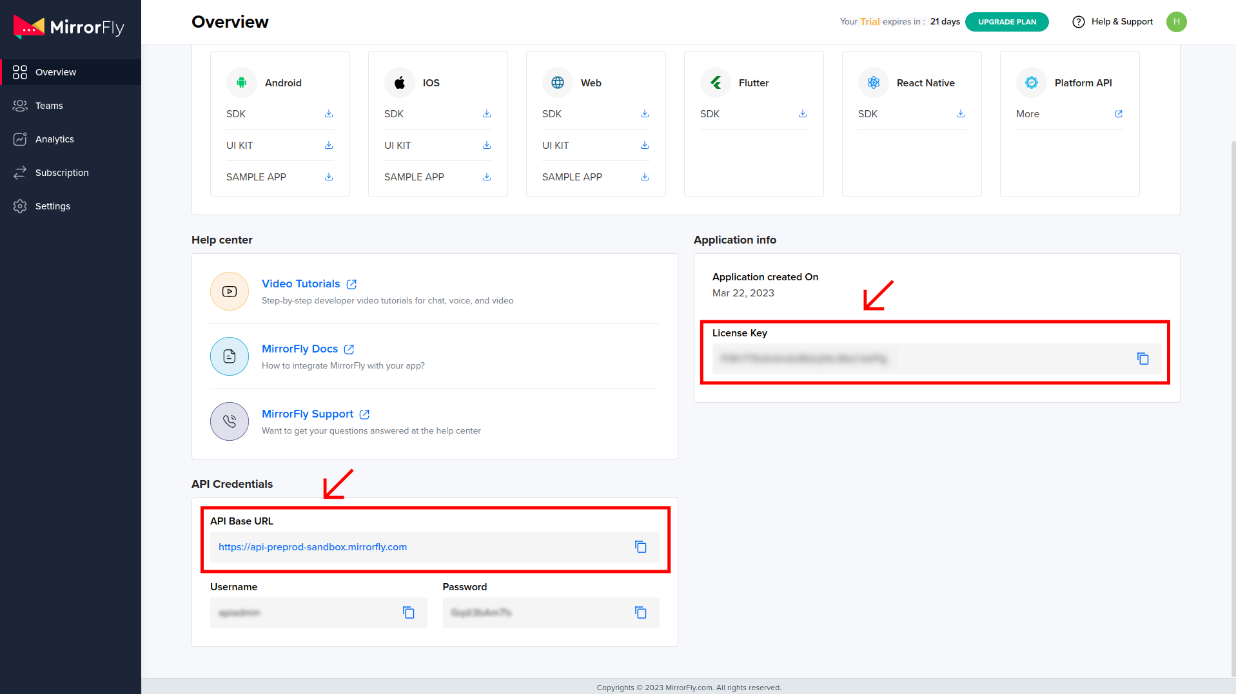1236x694 pixels.
Task: Click Help & Support in header
Action: [1112, 22]
